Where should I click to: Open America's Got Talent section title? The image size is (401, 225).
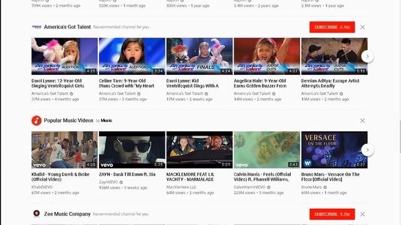67,27
